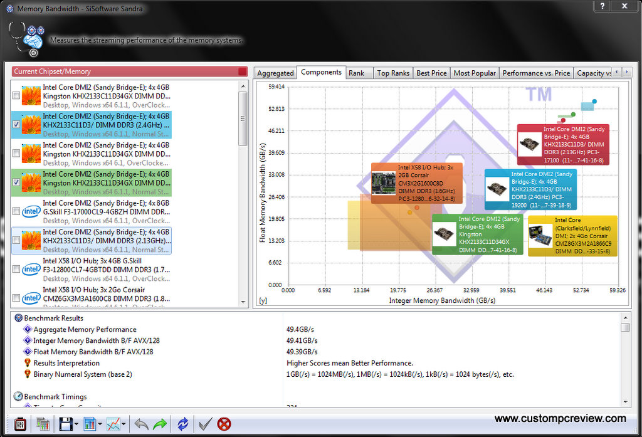The height and width of the screenshot is (437, 642).
Task: Open the dropdown arrow next to the line graph icon
Action: point(124,424)
